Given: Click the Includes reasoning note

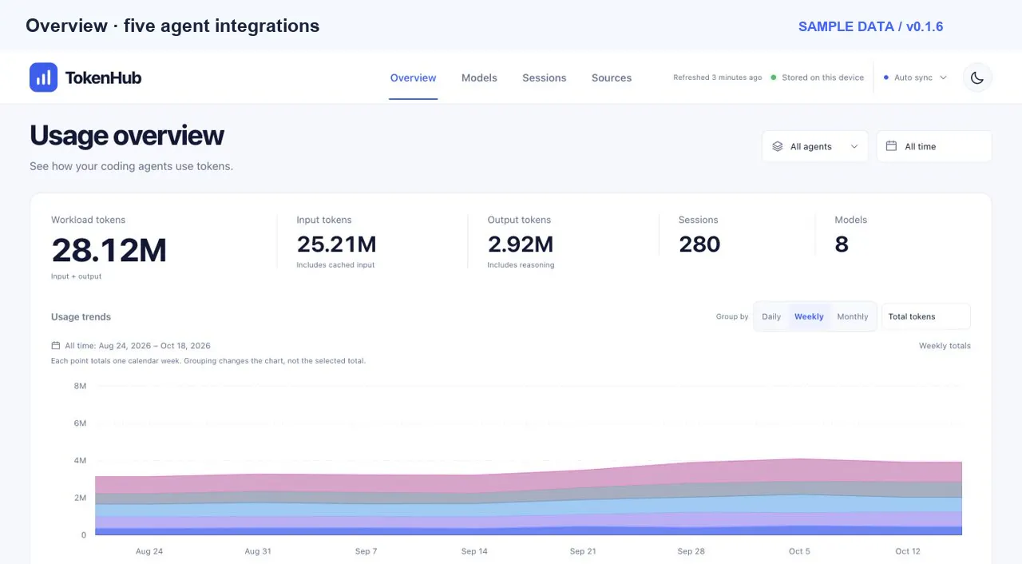Looking at the screenshot, I should [x=521, y=264].
